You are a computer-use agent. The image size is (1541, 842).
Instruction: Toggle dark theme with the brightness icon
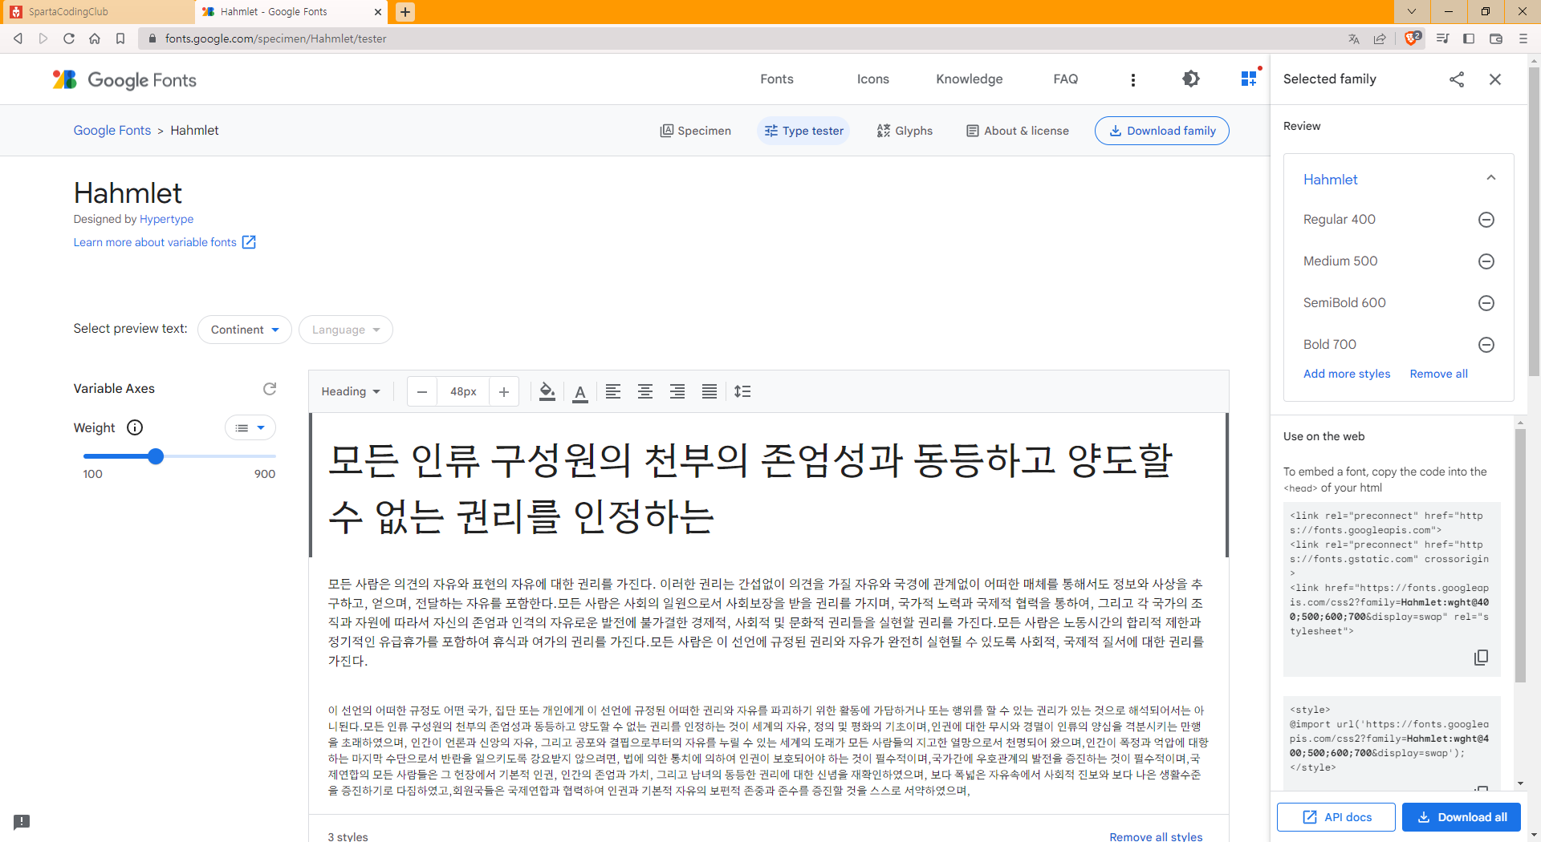(1191, 79)
